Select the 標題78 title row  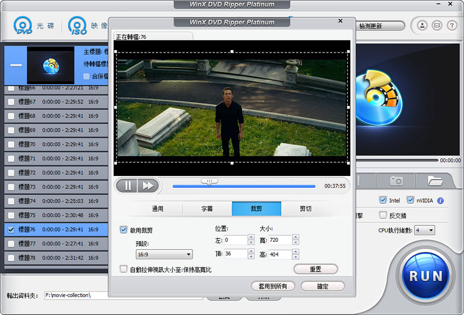pyautogui.click(x=56, y=258)
